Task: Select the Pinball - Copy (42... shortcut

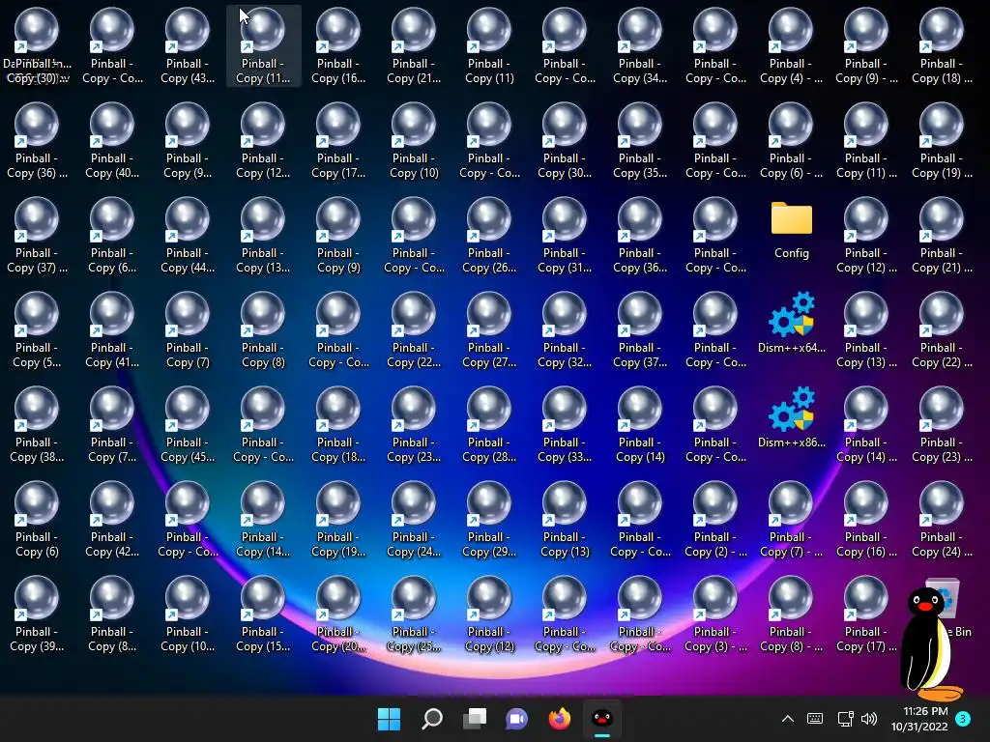Action: [112, 521]
